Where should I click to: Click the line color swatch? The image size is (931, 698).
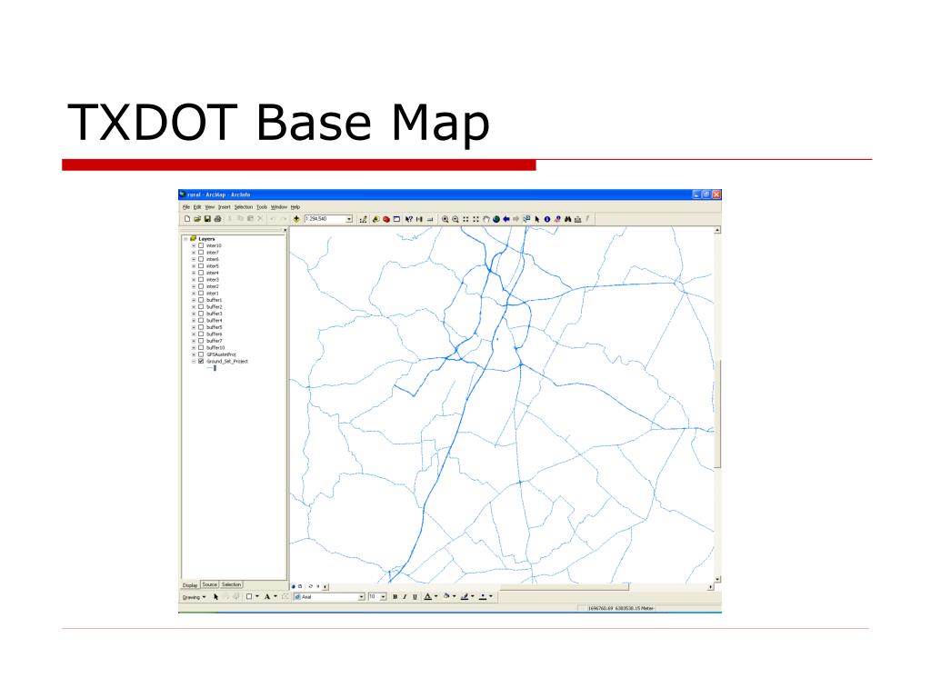[x=465, y=596]
